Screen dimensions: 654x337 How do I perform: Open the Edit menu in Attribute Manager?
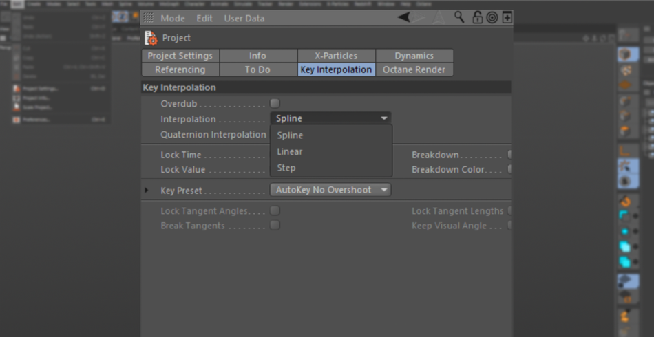(x=204, y=19)
